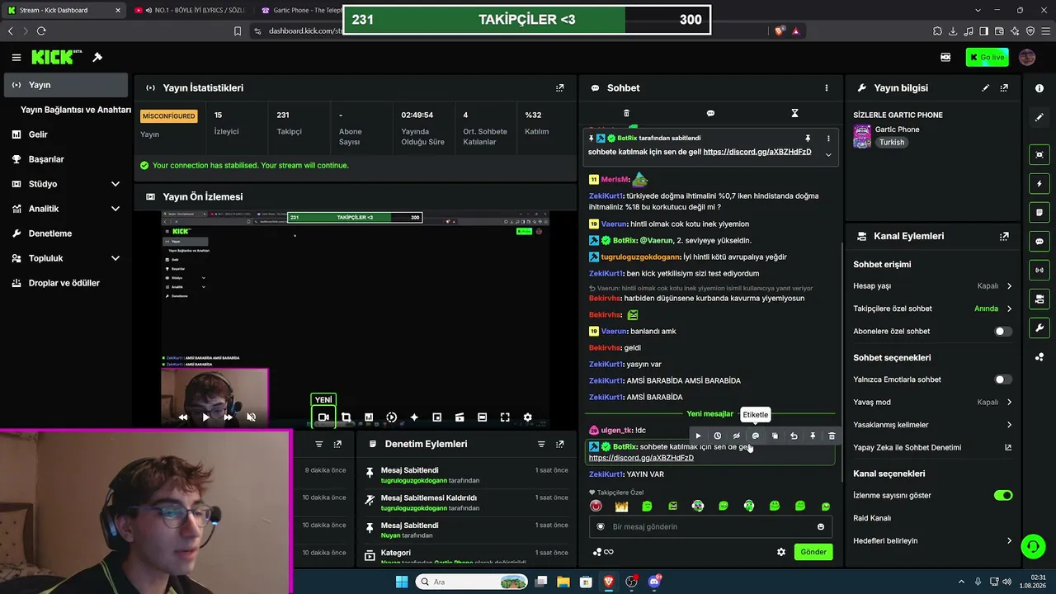Click the camera icon labeled YENİ

[323, 417]
